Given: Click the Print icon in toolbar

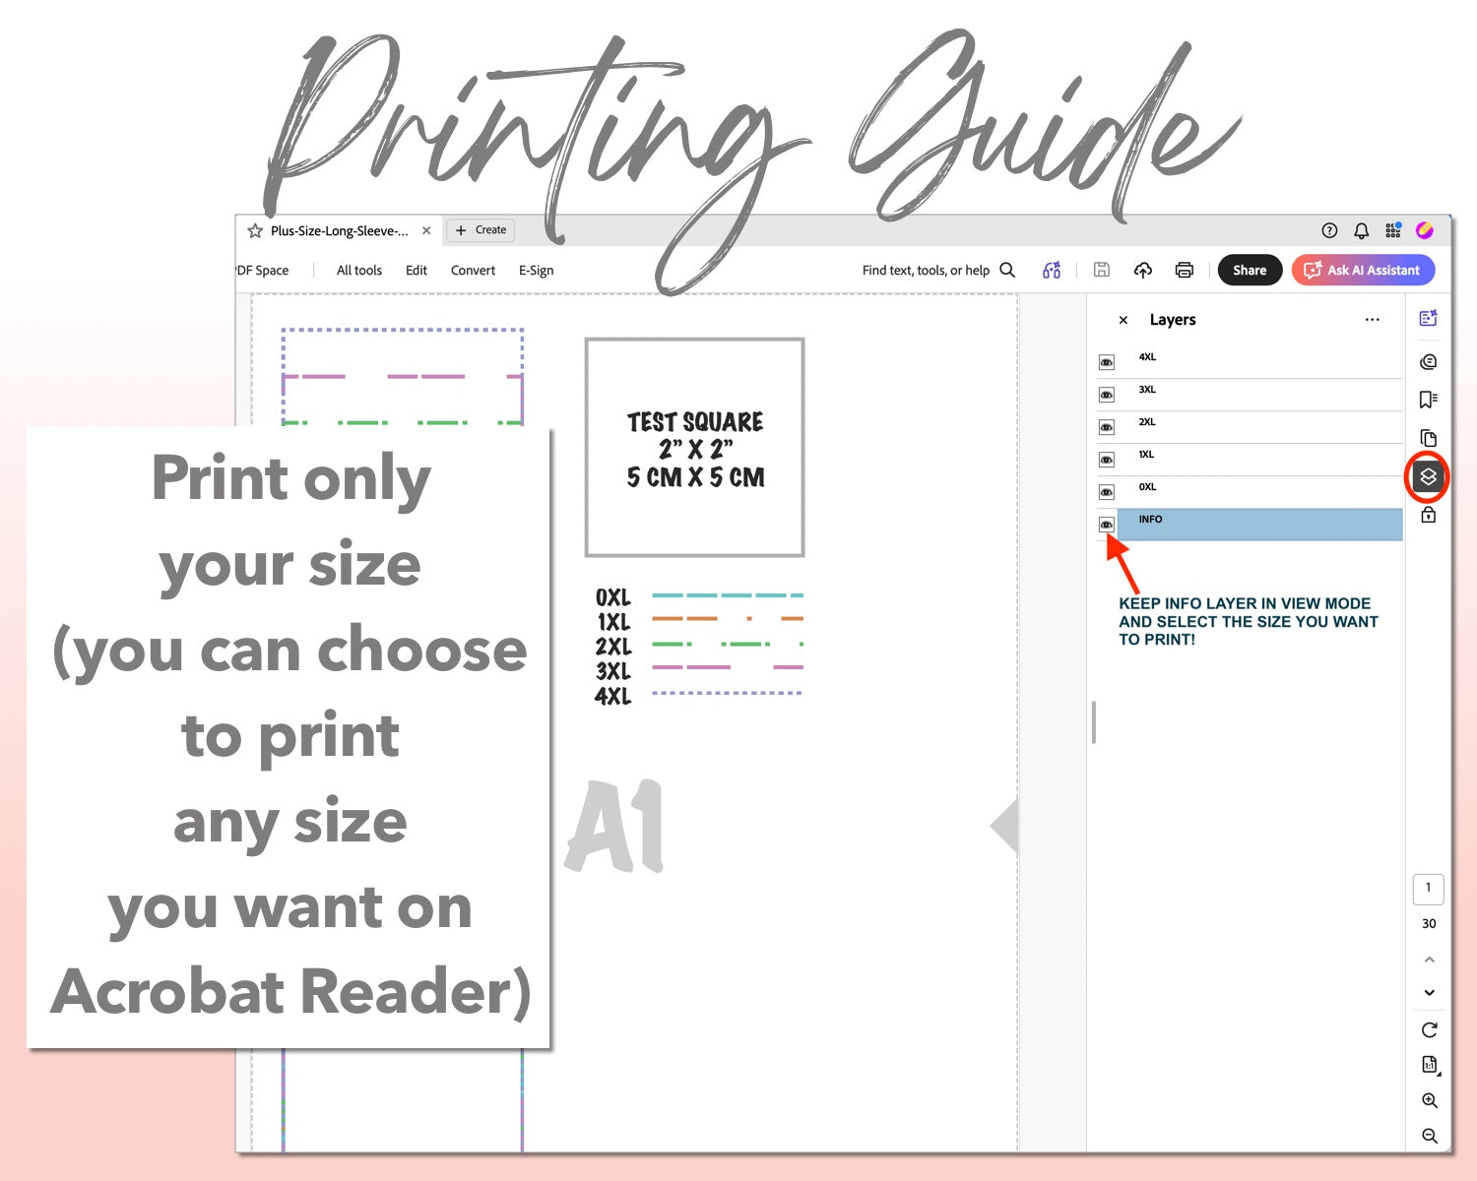Looking at the screenshot, I should [1185, 270].
